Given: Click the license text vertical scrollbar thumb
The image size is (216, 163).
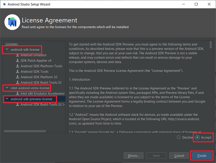Looking at the screenshot, I should click(211, 45).
